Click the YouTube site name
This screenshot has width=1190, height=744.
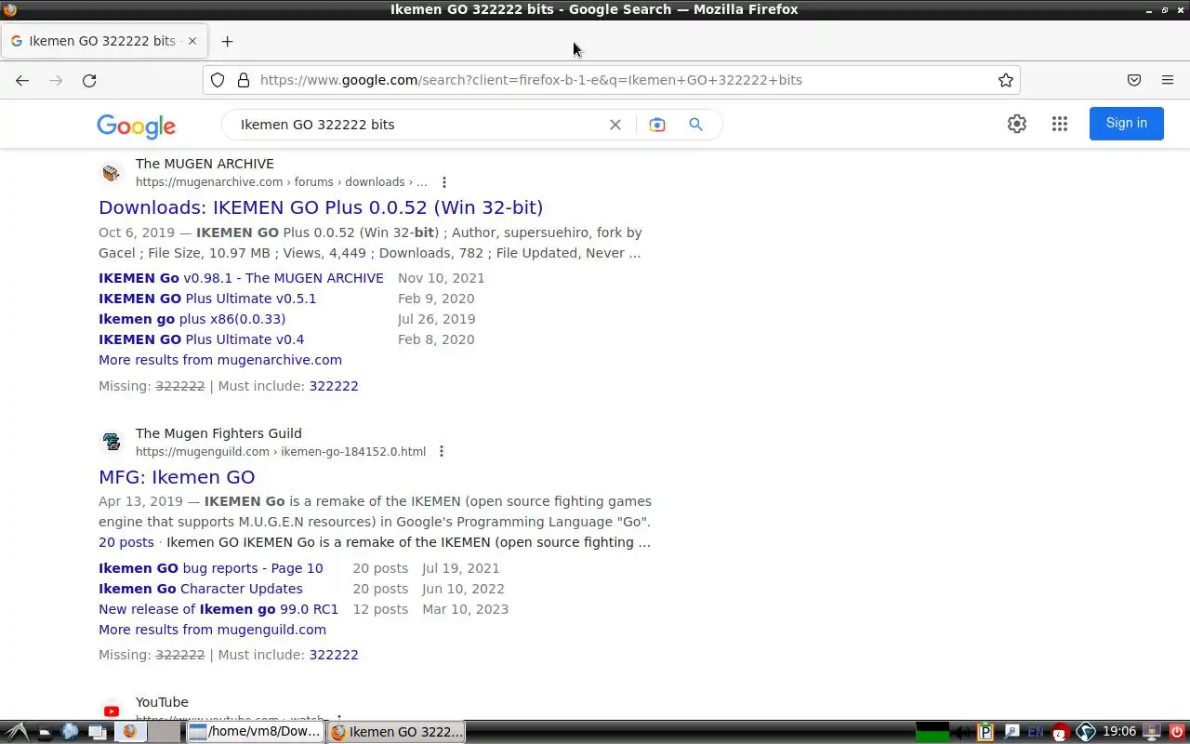[x=162, y=702]
